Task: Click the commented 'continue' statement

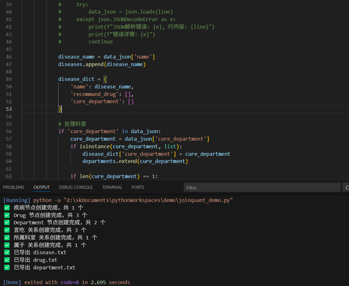Action: 101,42
